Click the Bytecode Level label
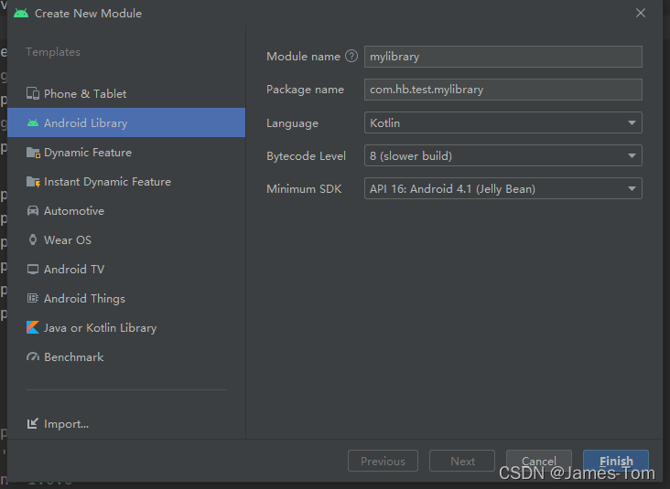Screen dimensions: 670x489 [306, 155]
